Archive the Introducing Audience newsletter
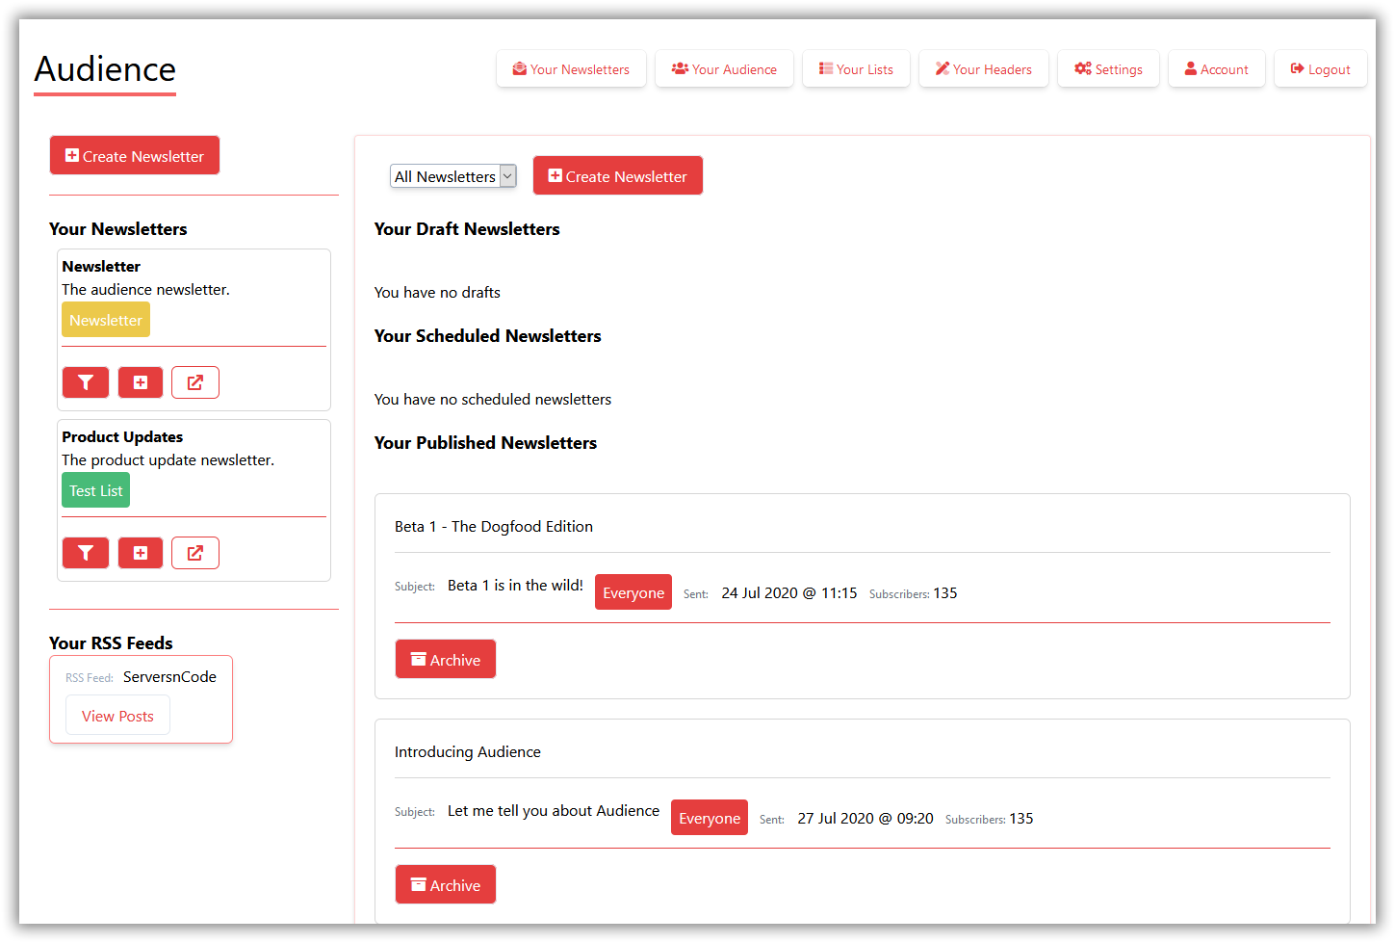 (446, 884)
